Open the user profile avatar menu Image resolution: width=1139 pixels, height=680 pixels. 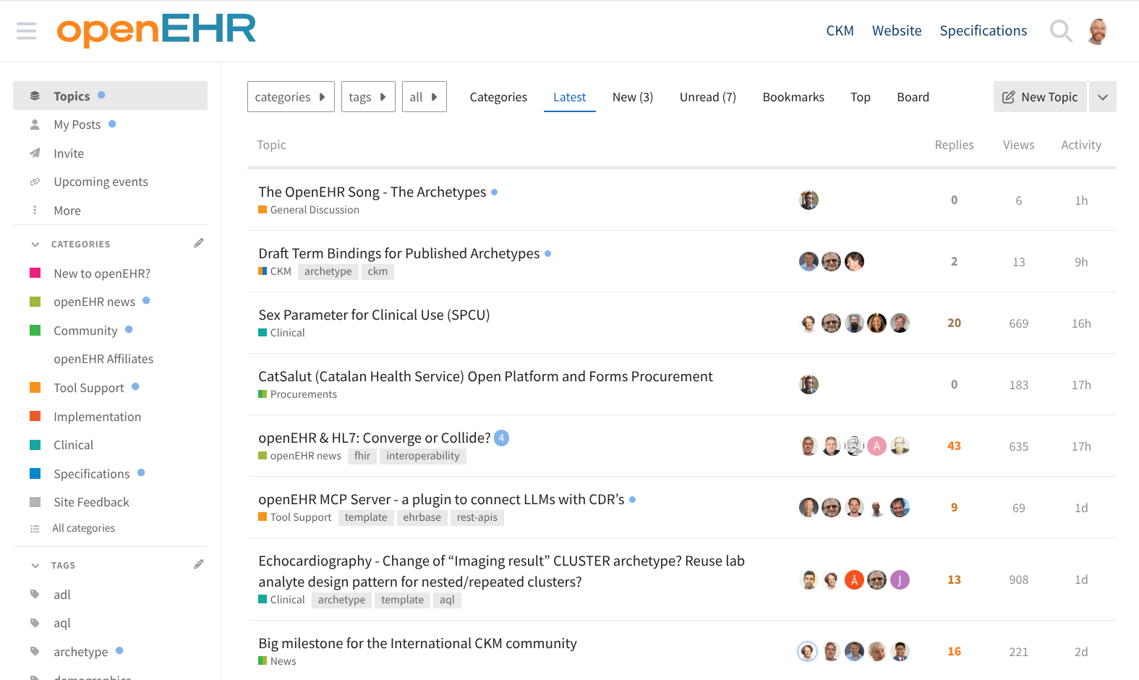[x=1098, y=31]
